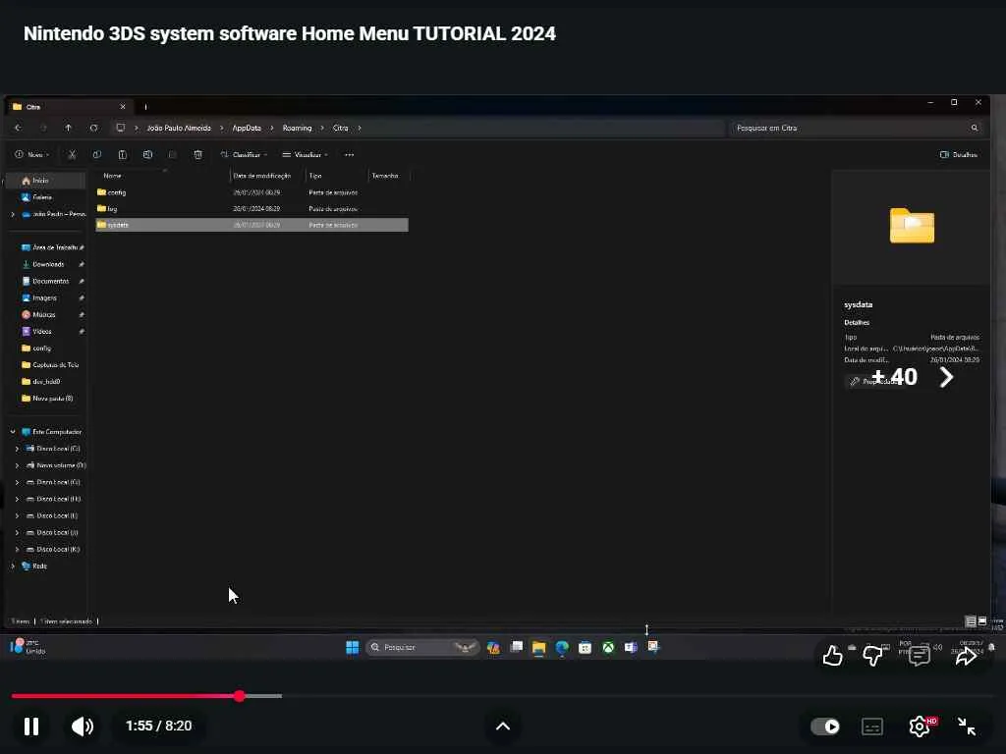The height and width of the screenshot is (754, 1006).
Task: Open Início in the sidebar
Action: tap(45, 181)
